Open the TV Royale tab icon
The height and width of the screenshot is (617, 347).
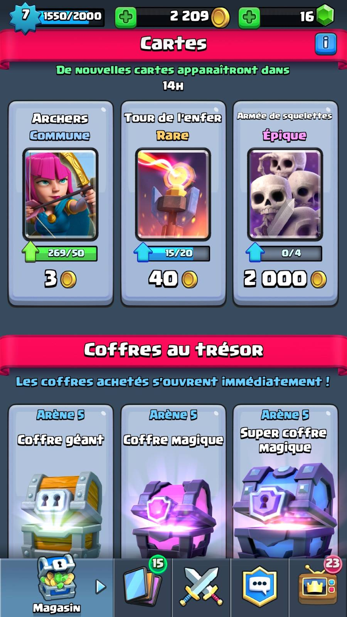click(x=318, y=586)
